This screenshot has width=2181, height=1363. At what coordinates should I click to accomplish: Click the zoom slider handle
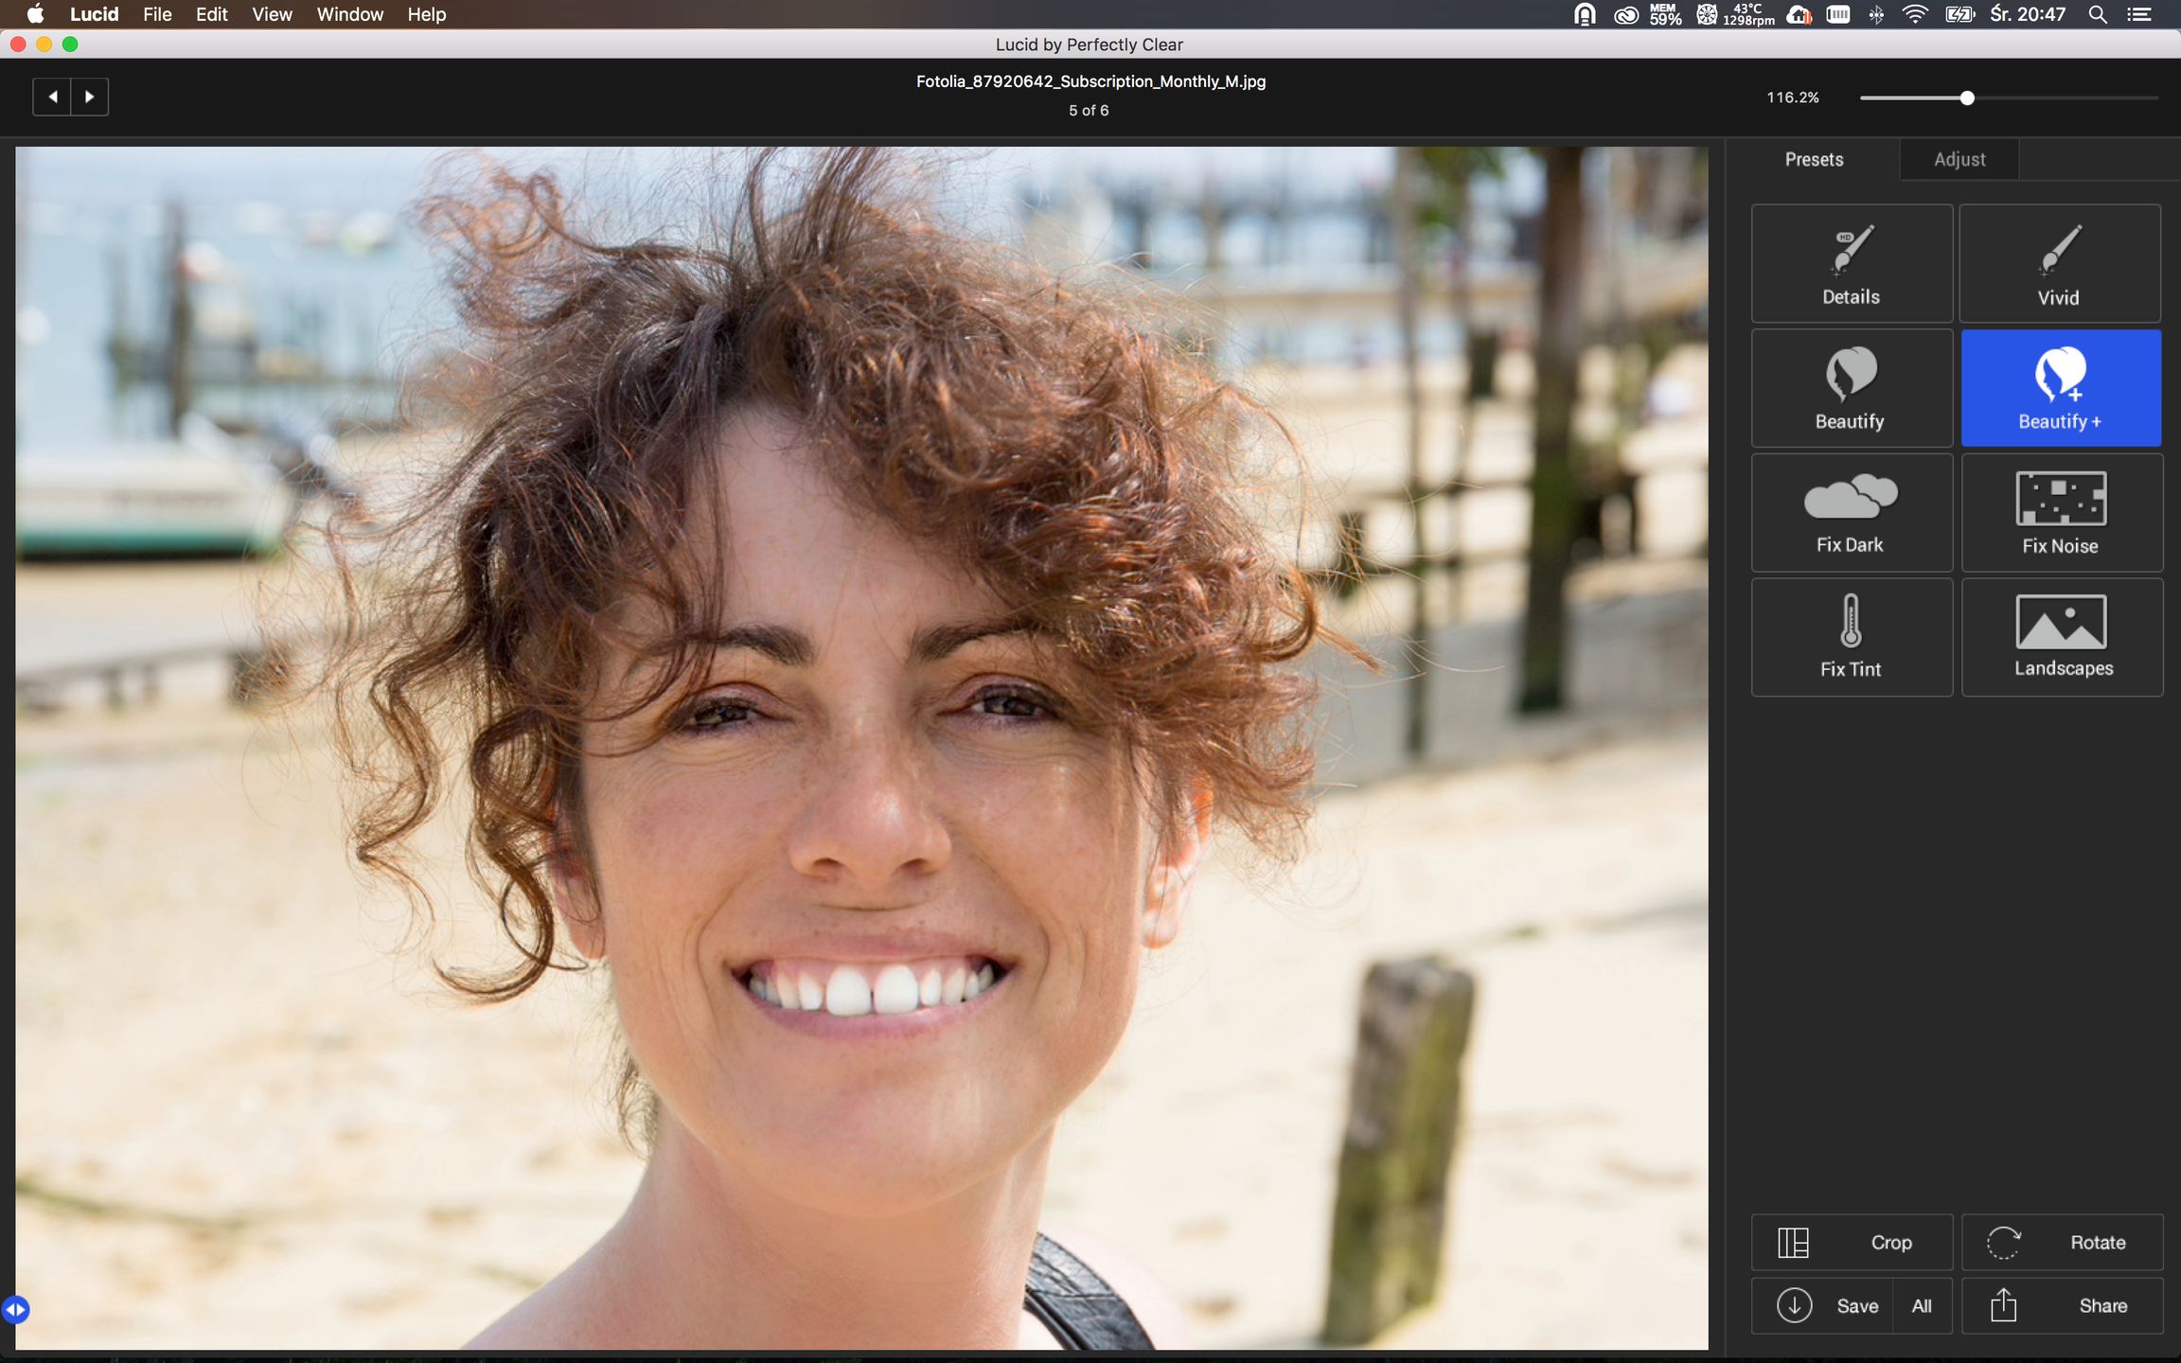pyautogui.click(x=1967, y=97)
